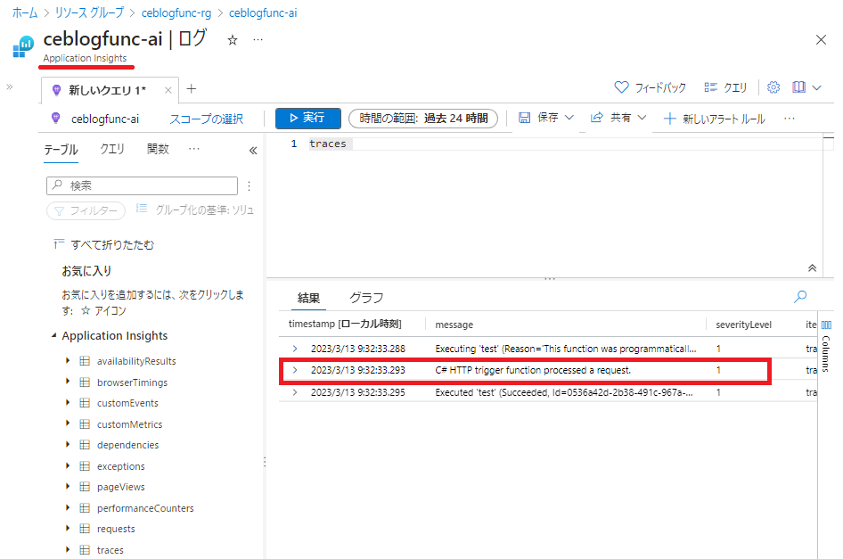
Task: Select the pageViews table item
Action: pyautogui.click(x=120, y=487)
